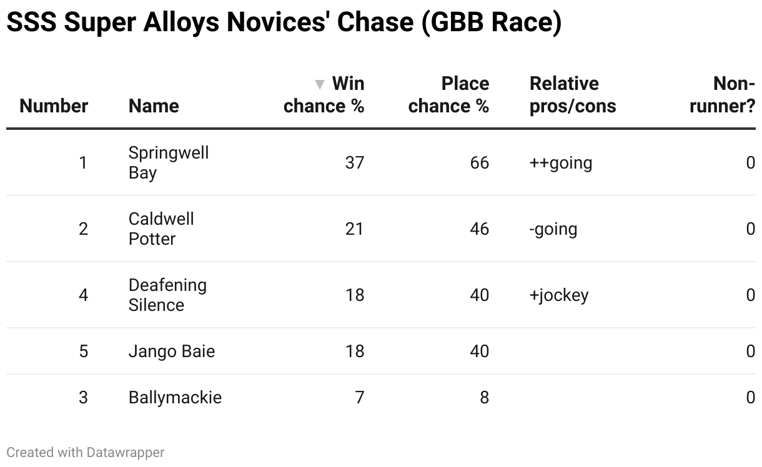Select the Jango Baie name cell
The height and width of the screenshot is (467, 762).
click(172, 351)
